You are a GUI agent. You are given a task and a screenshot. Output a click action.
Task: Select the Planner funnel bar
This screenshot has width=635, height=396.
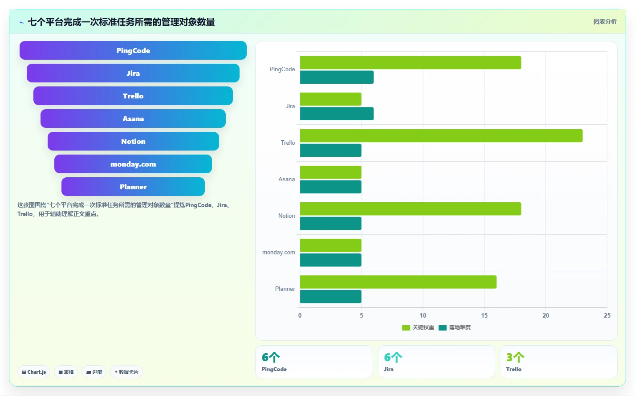pos(133,187)
